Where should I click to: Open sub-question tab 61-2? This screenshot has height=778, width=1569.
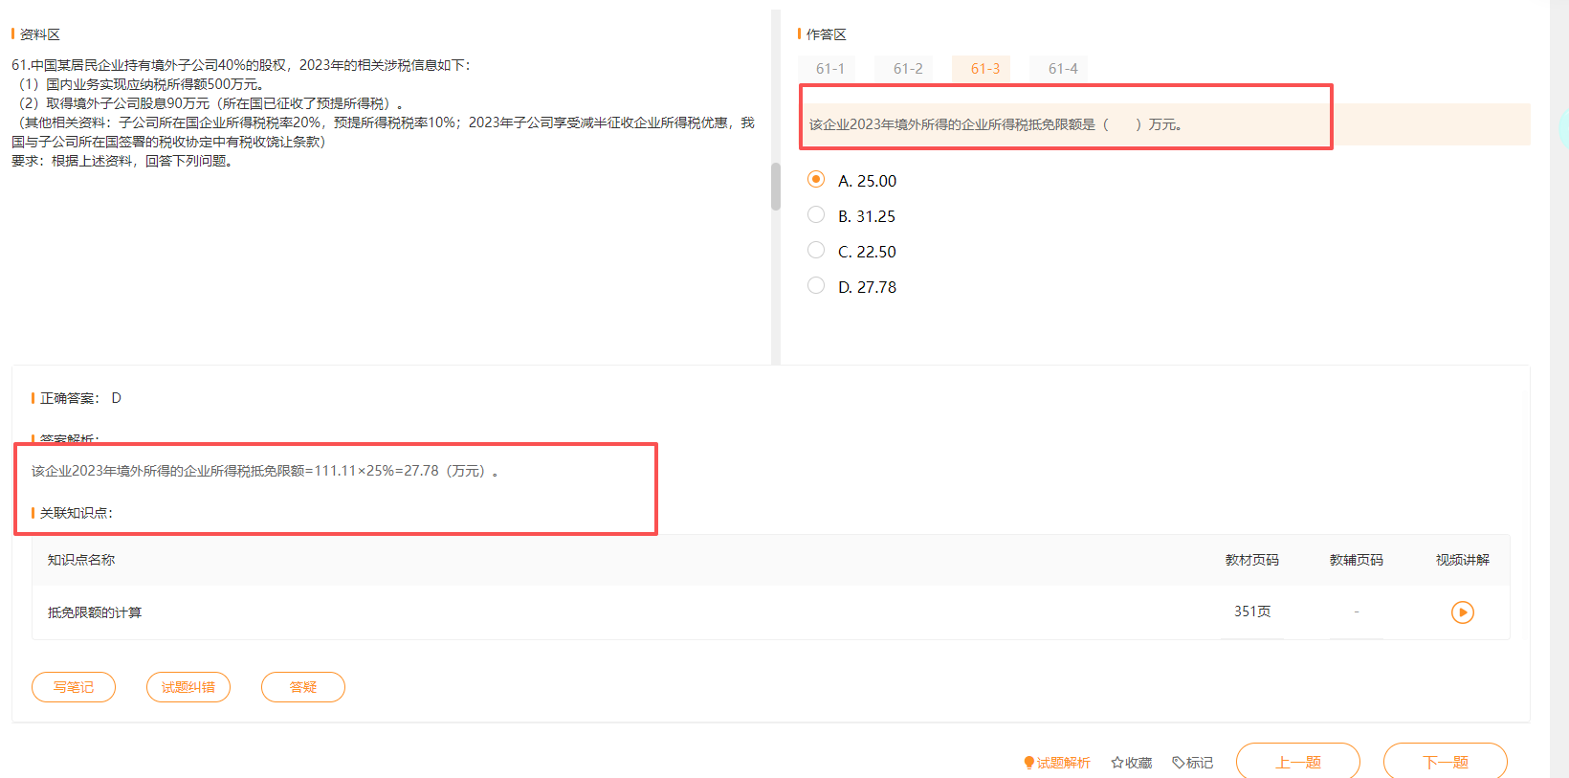(x=907, y=69)
